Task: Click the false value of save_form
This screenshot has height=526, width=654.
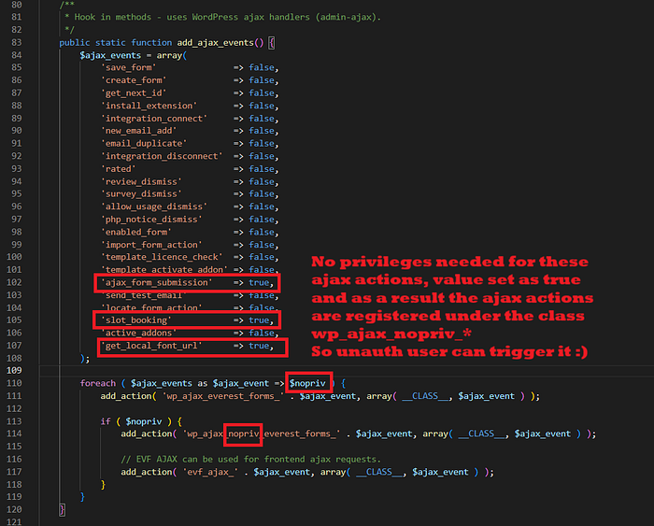Action: tap(262, 67)
